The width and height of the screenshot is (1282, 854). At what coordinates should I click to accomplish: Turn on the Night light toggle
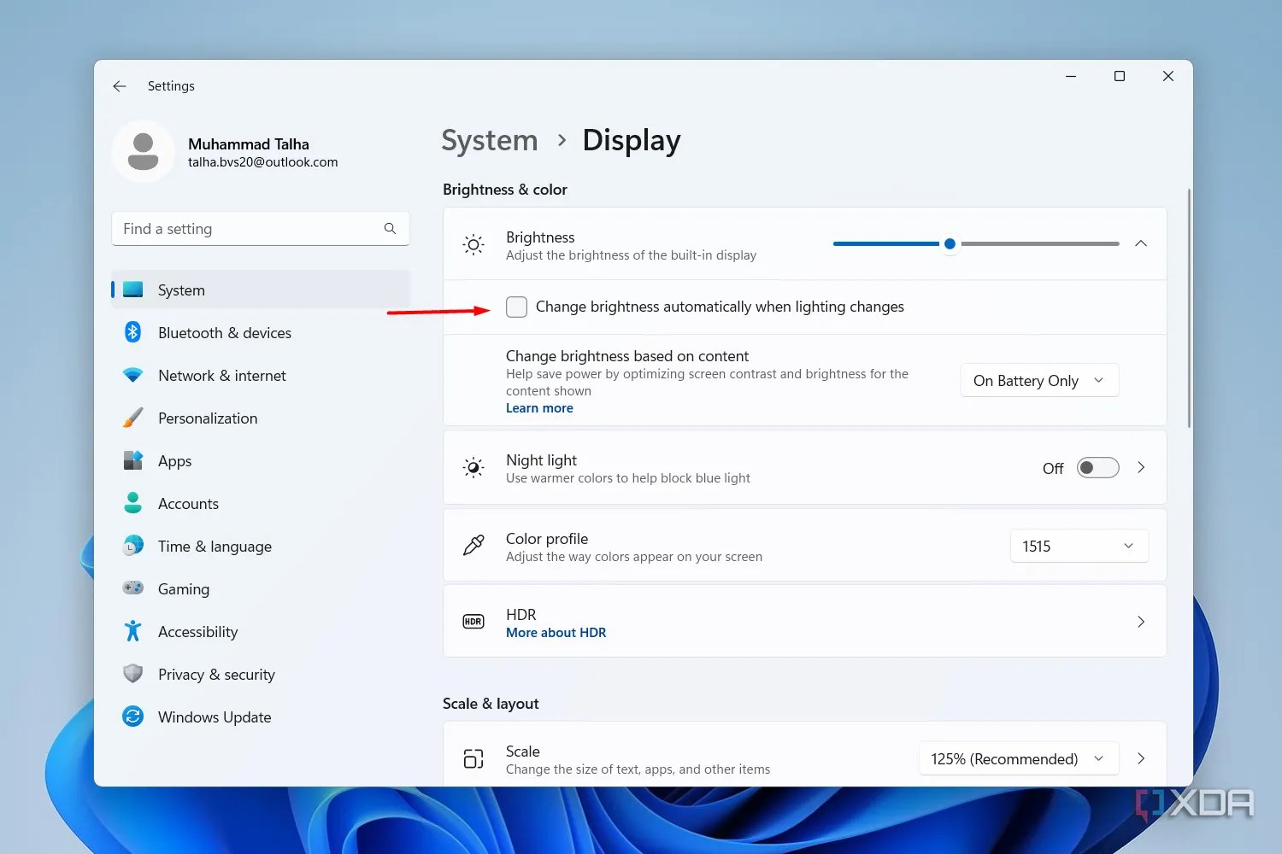click(1097, 467)
